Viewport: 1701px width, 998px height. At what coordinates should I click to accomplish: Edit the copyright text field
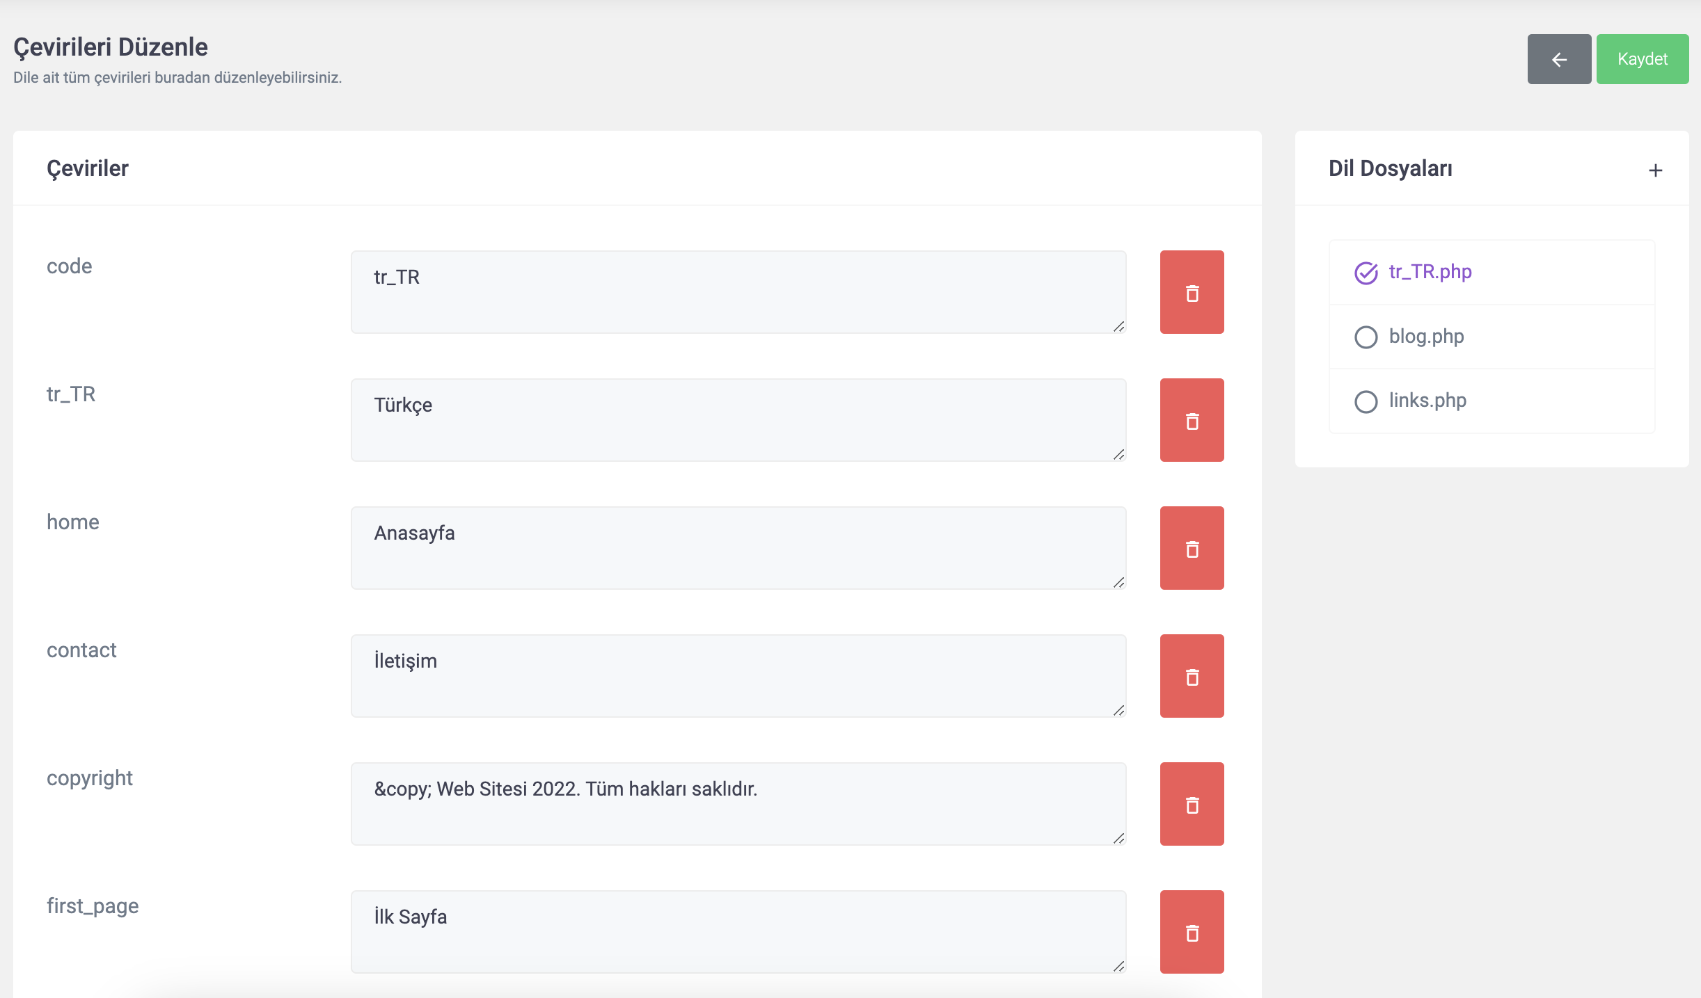coord(738,804)
